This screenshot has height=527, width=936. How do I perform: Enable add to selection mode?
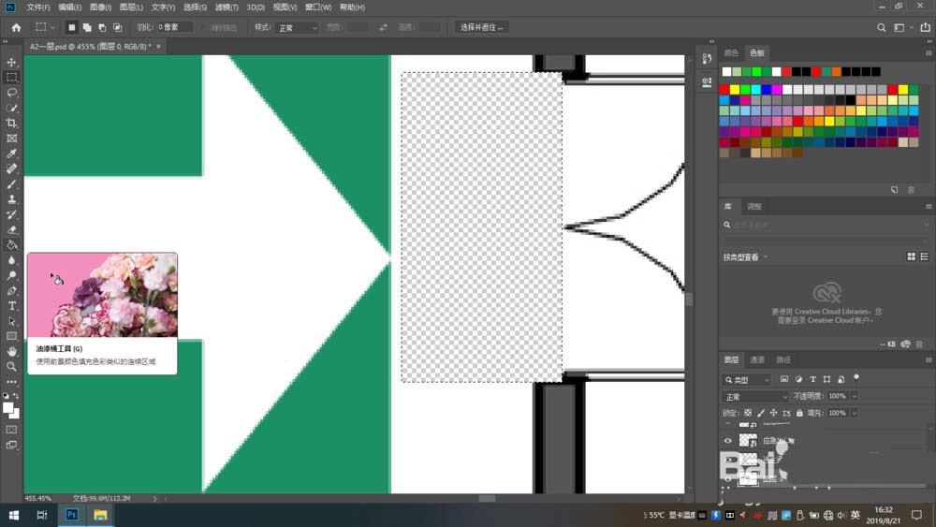(x=87, y=27)
